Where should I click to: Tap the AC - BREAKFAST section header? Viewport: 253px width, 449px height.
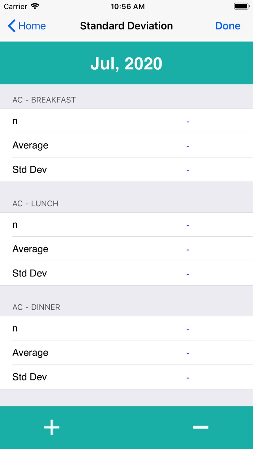click(44, 100)
